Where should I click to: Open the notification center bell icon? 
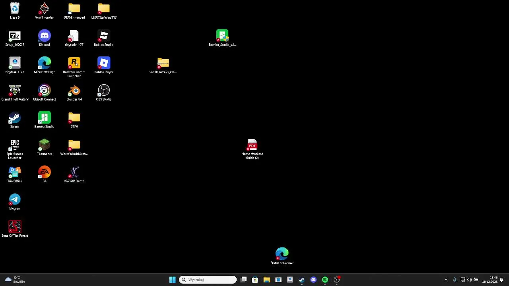pos(502,280)
